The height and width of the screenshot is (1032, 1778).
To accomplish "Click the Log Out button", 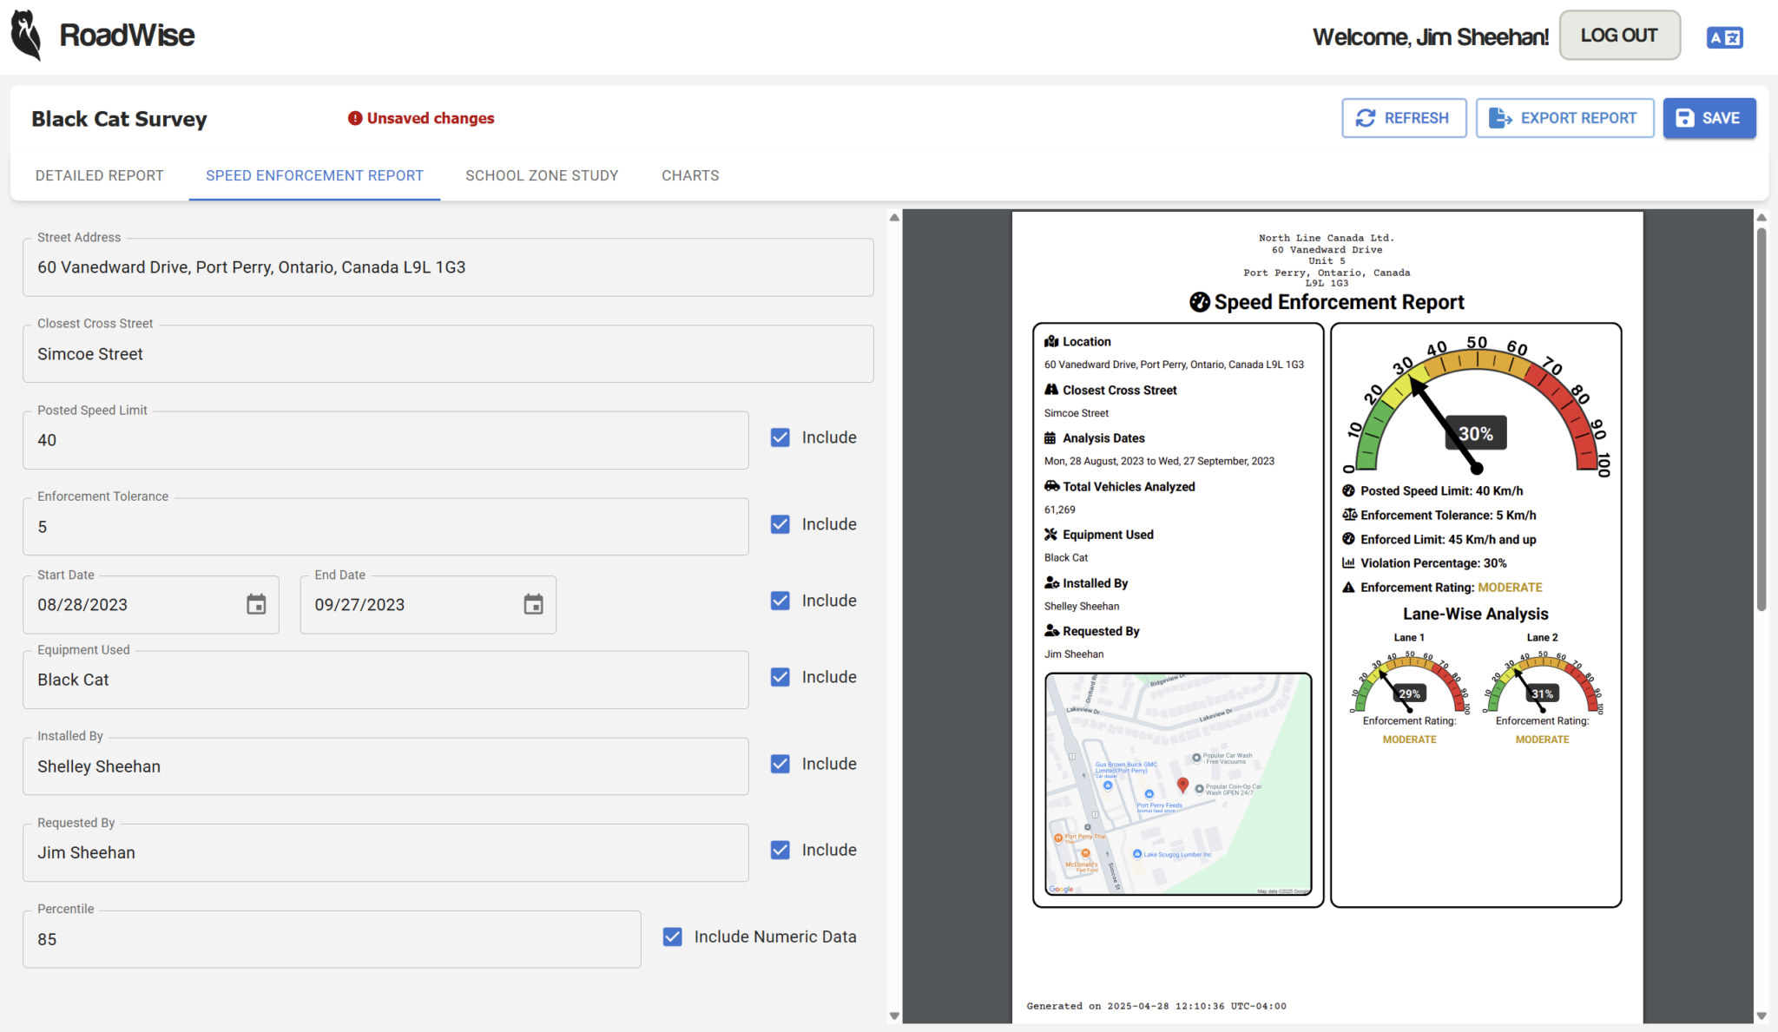I will pyautogui.click(x=1619, y=36).
